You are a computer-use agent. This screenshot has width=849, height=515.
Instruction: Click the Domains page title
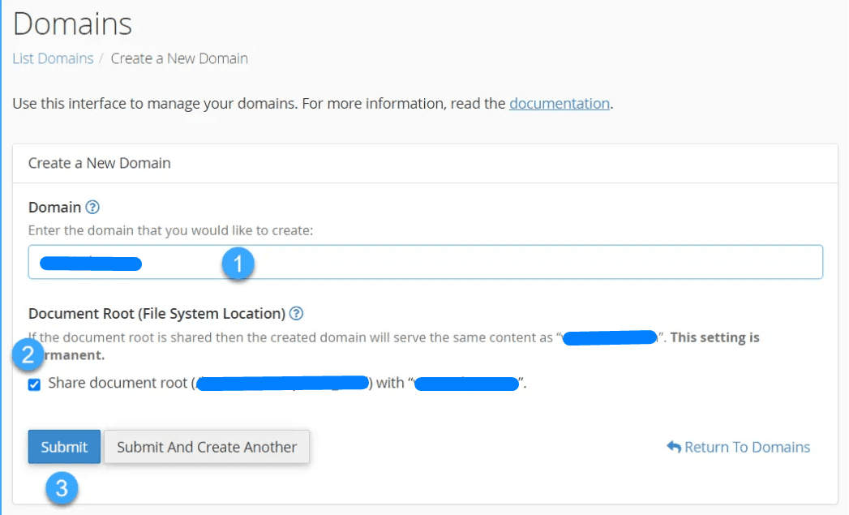pos(71,24)
